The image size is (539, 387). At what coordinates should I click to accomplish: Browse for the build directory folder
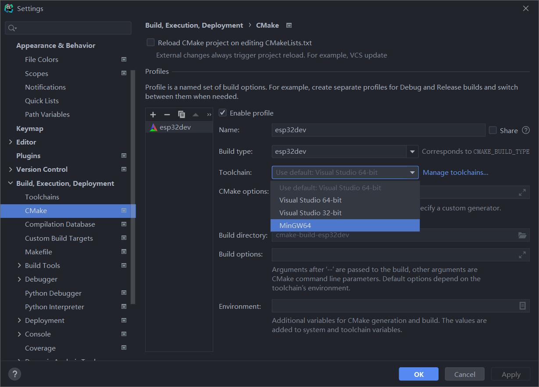pos(522,235)
